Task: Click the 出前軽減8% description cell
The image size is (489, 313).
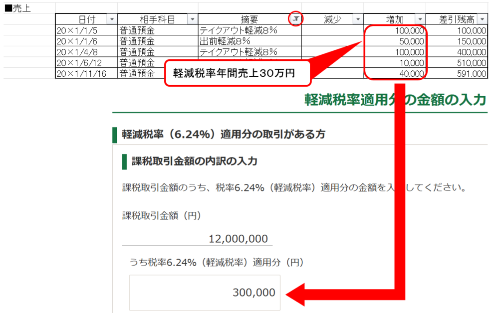Action: click(249, 41)
